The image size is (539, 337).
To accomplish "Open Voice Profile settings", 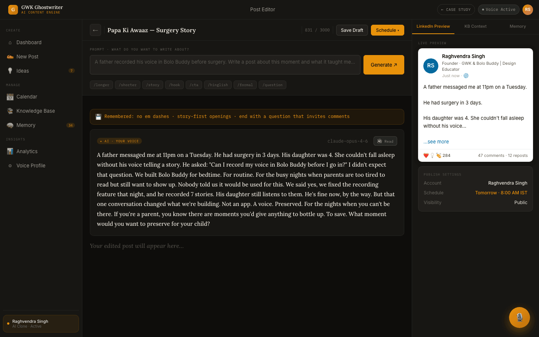I will tap(41, 166).
